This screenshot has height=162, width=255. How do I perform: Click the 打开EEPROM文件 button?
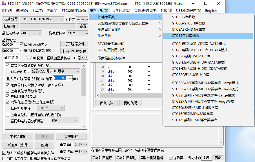click(74, 51)
